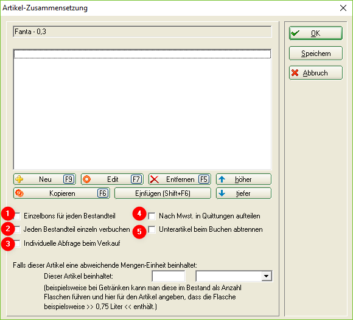Click the Fanta - 0,3 name field
The image size is (353, 320).
(142, 32)
